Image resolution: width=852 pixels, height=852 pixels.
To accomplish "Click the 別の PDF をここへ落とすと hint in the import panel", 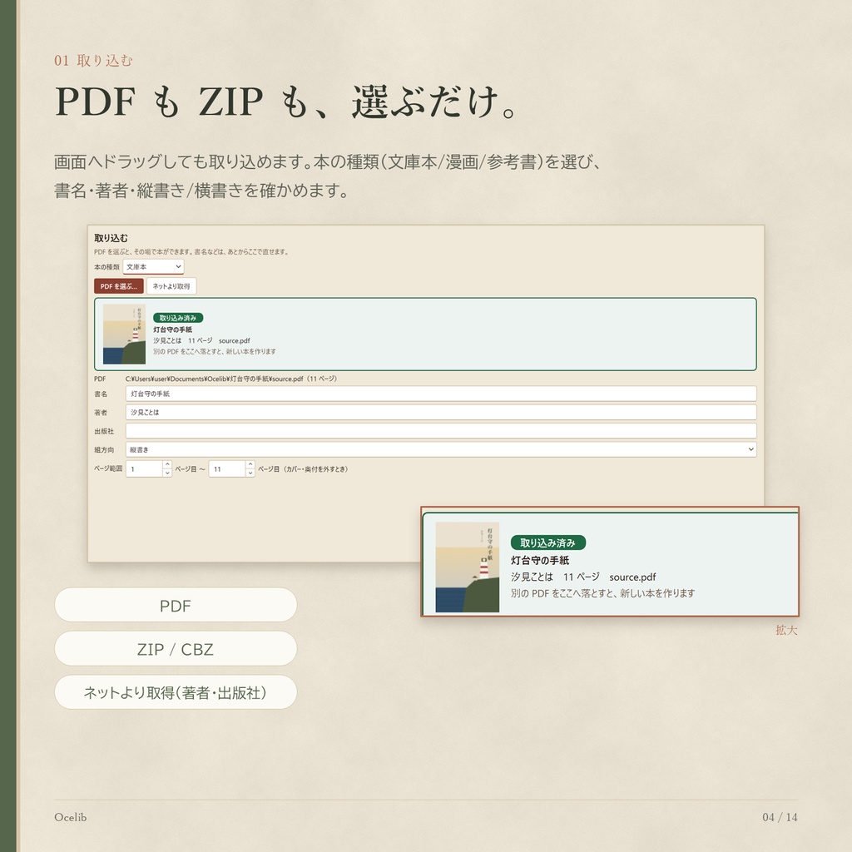I will click(x=214, y=352).
